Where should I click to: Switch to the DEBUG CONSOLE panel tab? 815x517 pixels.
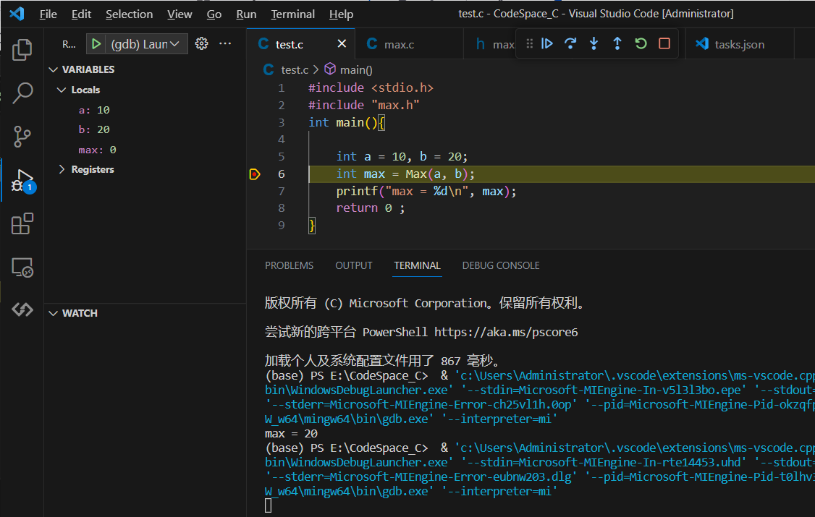[501, 266]
